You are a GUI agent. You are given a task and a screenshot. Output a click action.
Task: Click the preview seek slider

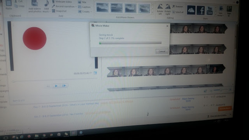pos(55,80)
